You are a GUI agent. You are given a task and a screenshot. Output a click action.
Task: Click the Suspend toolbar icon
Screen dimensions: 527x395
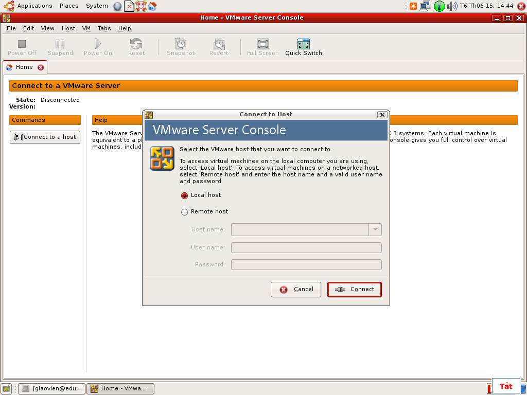tap(60, 44)
